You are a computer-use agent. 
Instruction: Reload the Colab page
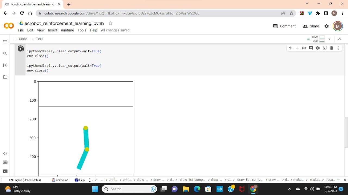[x=22, y=13]
